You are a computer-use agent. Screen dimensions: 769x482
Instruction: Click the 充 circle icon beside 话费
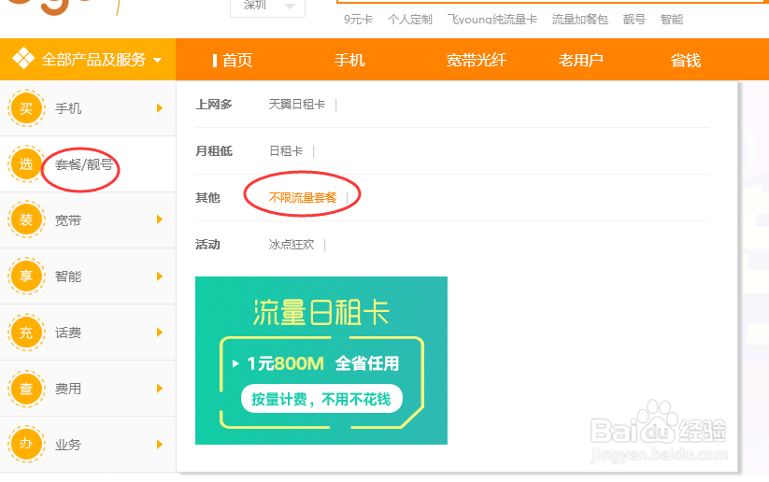pos(26,333)
